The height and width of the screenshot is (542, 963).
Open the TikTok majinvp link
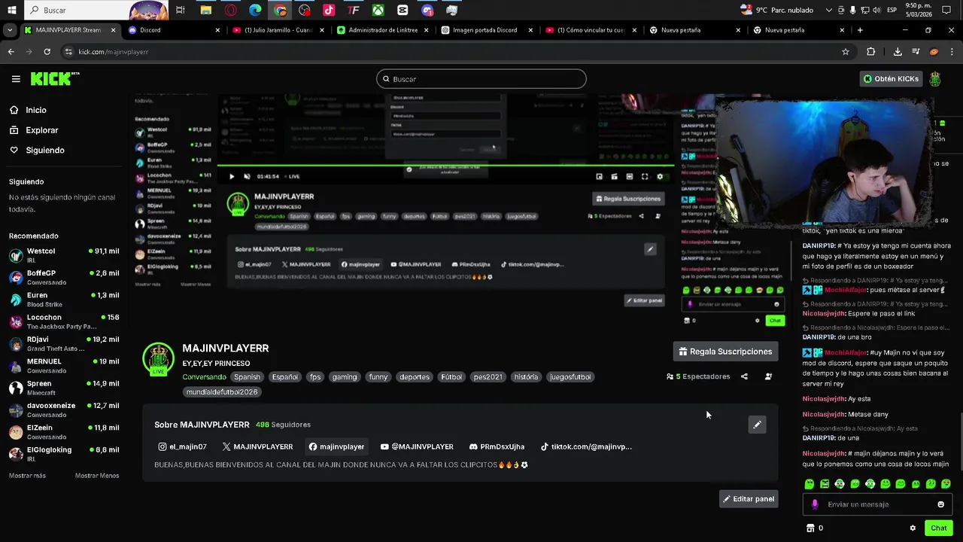point(586,446)
